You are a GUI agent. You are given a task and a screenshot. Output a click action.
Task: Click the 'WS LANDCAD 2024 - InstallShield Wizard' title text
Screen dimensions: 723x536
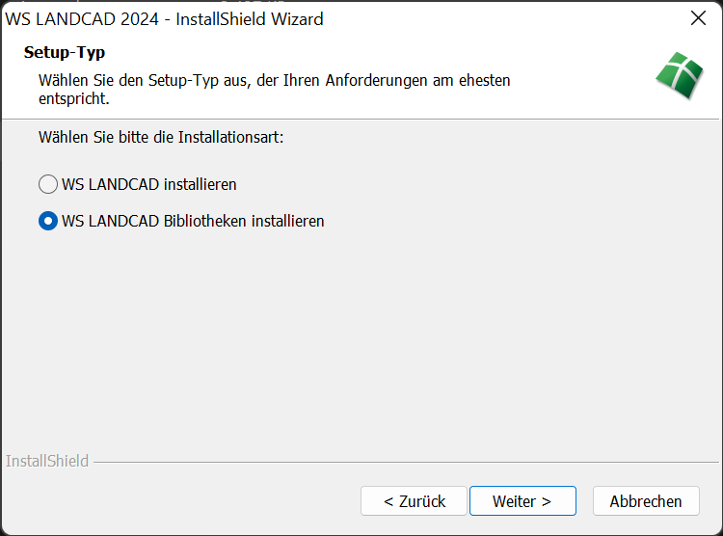coord(165,18)
